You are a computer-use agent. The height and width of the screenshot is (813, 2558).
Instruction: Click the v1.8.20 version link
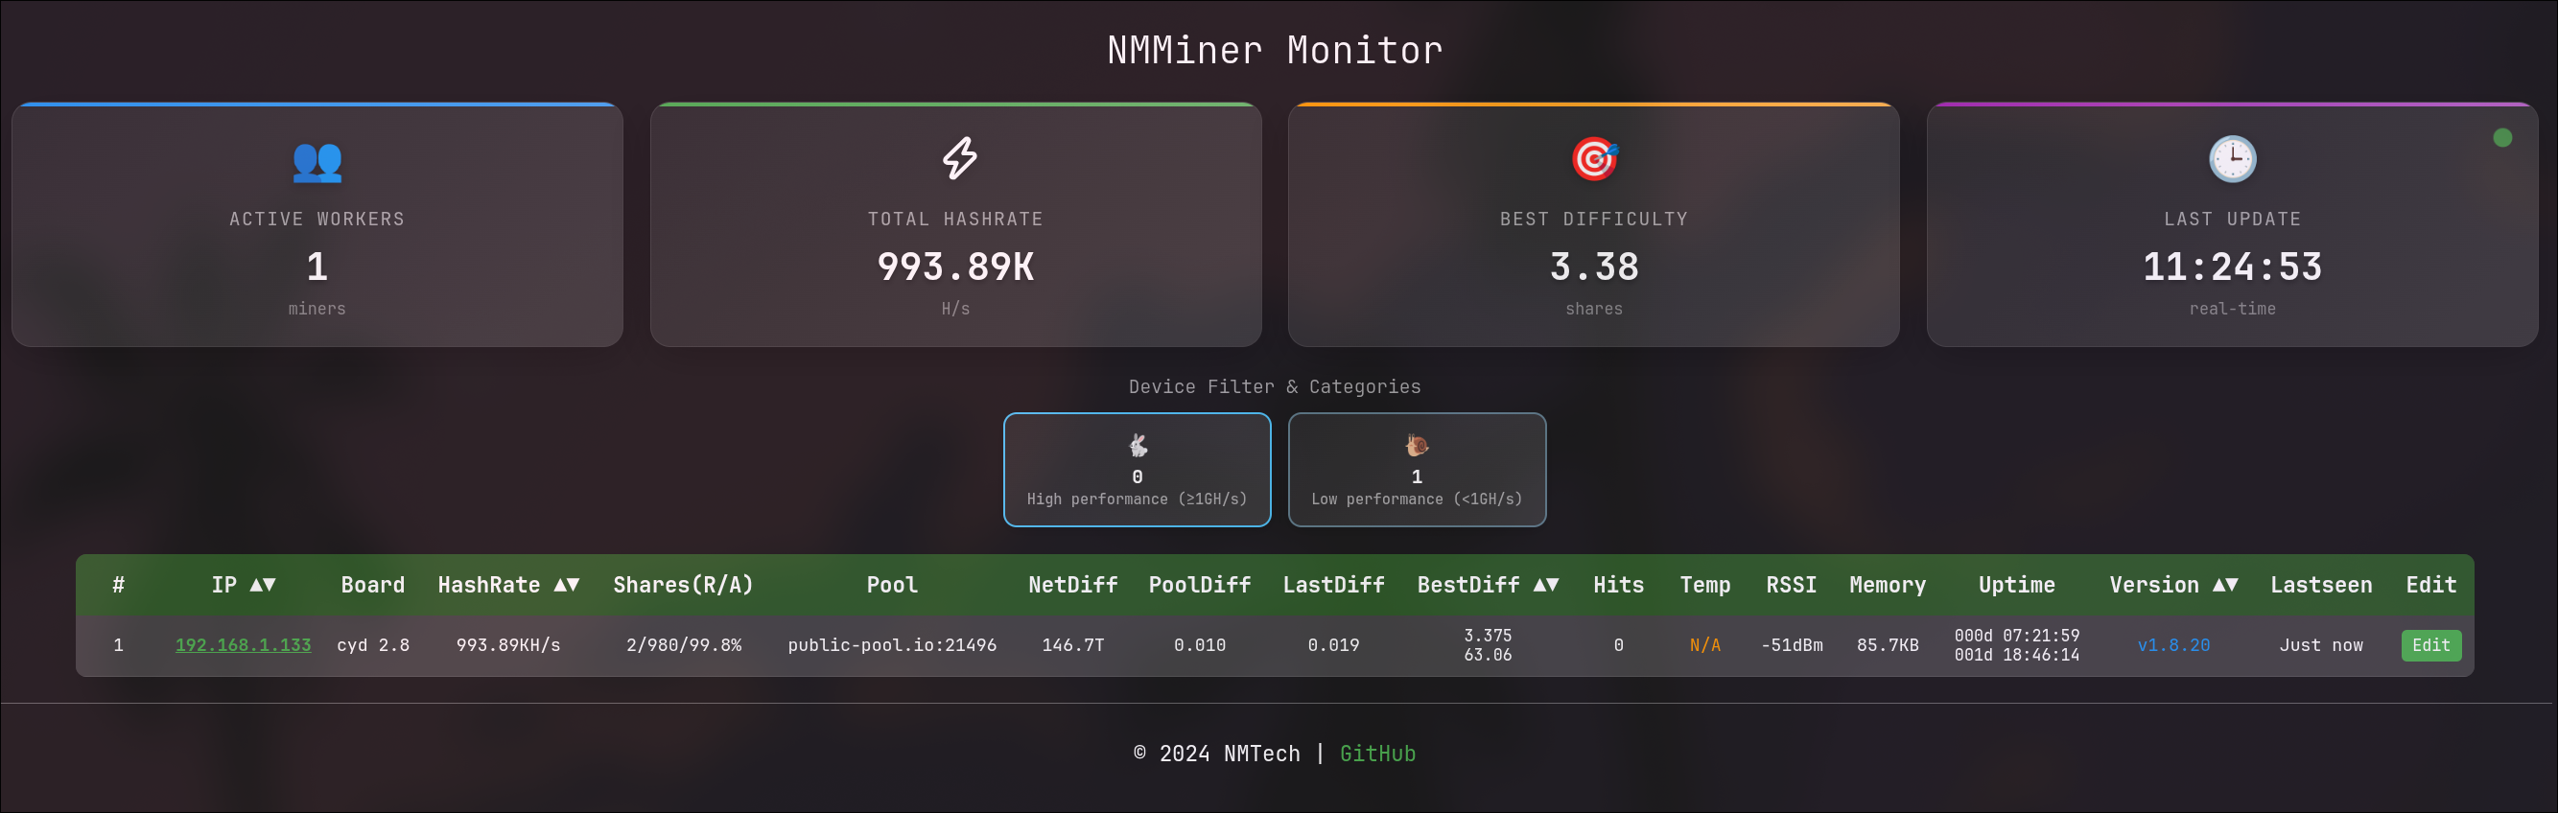2172,645
